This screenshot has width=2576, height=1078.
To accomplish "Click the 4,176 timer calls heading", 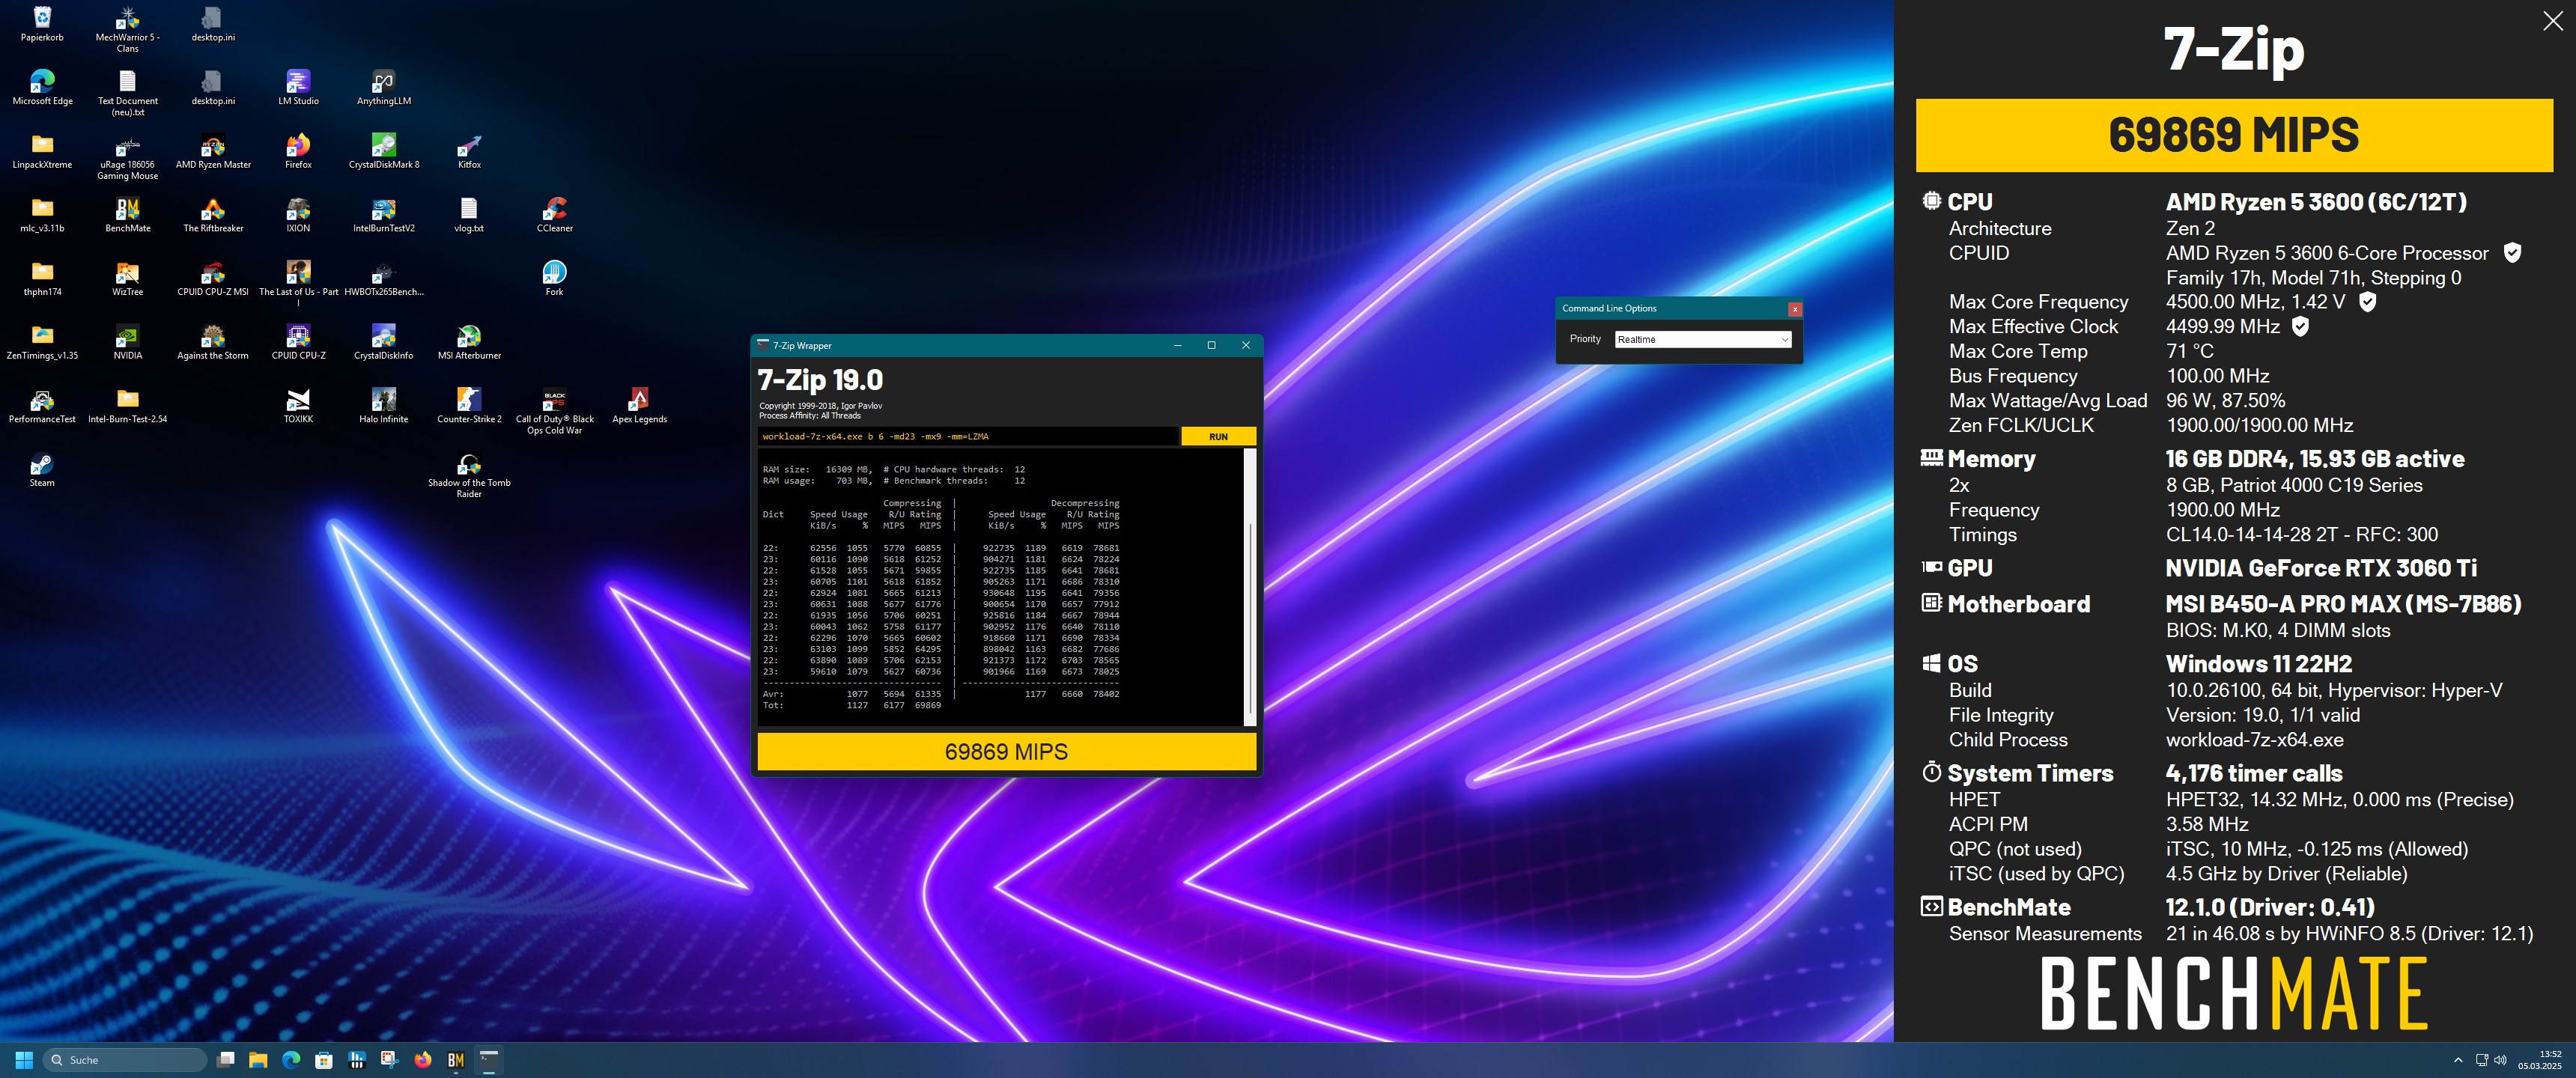I will pos(2254,773).
